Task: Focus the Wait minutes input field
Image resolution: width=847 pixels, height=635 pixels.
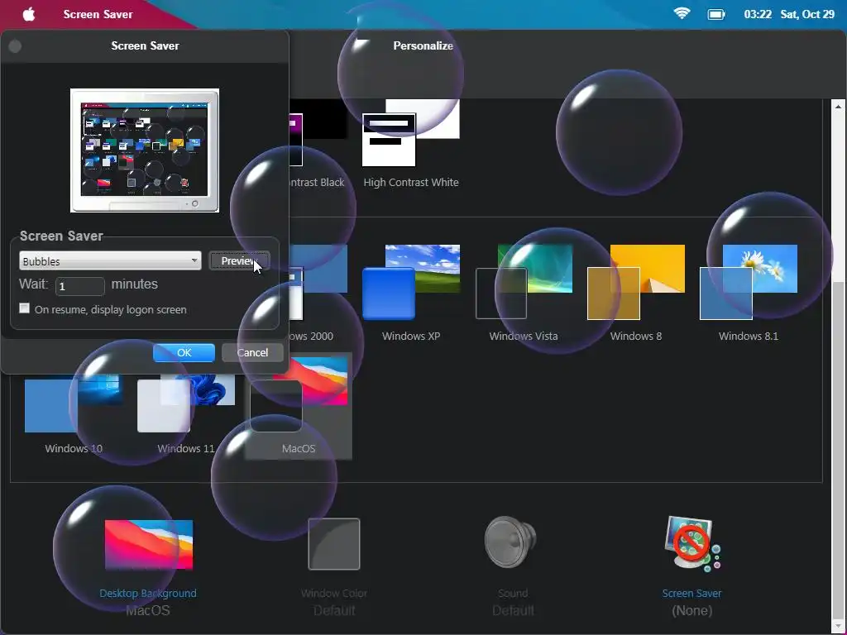Action: pos(80,285)
